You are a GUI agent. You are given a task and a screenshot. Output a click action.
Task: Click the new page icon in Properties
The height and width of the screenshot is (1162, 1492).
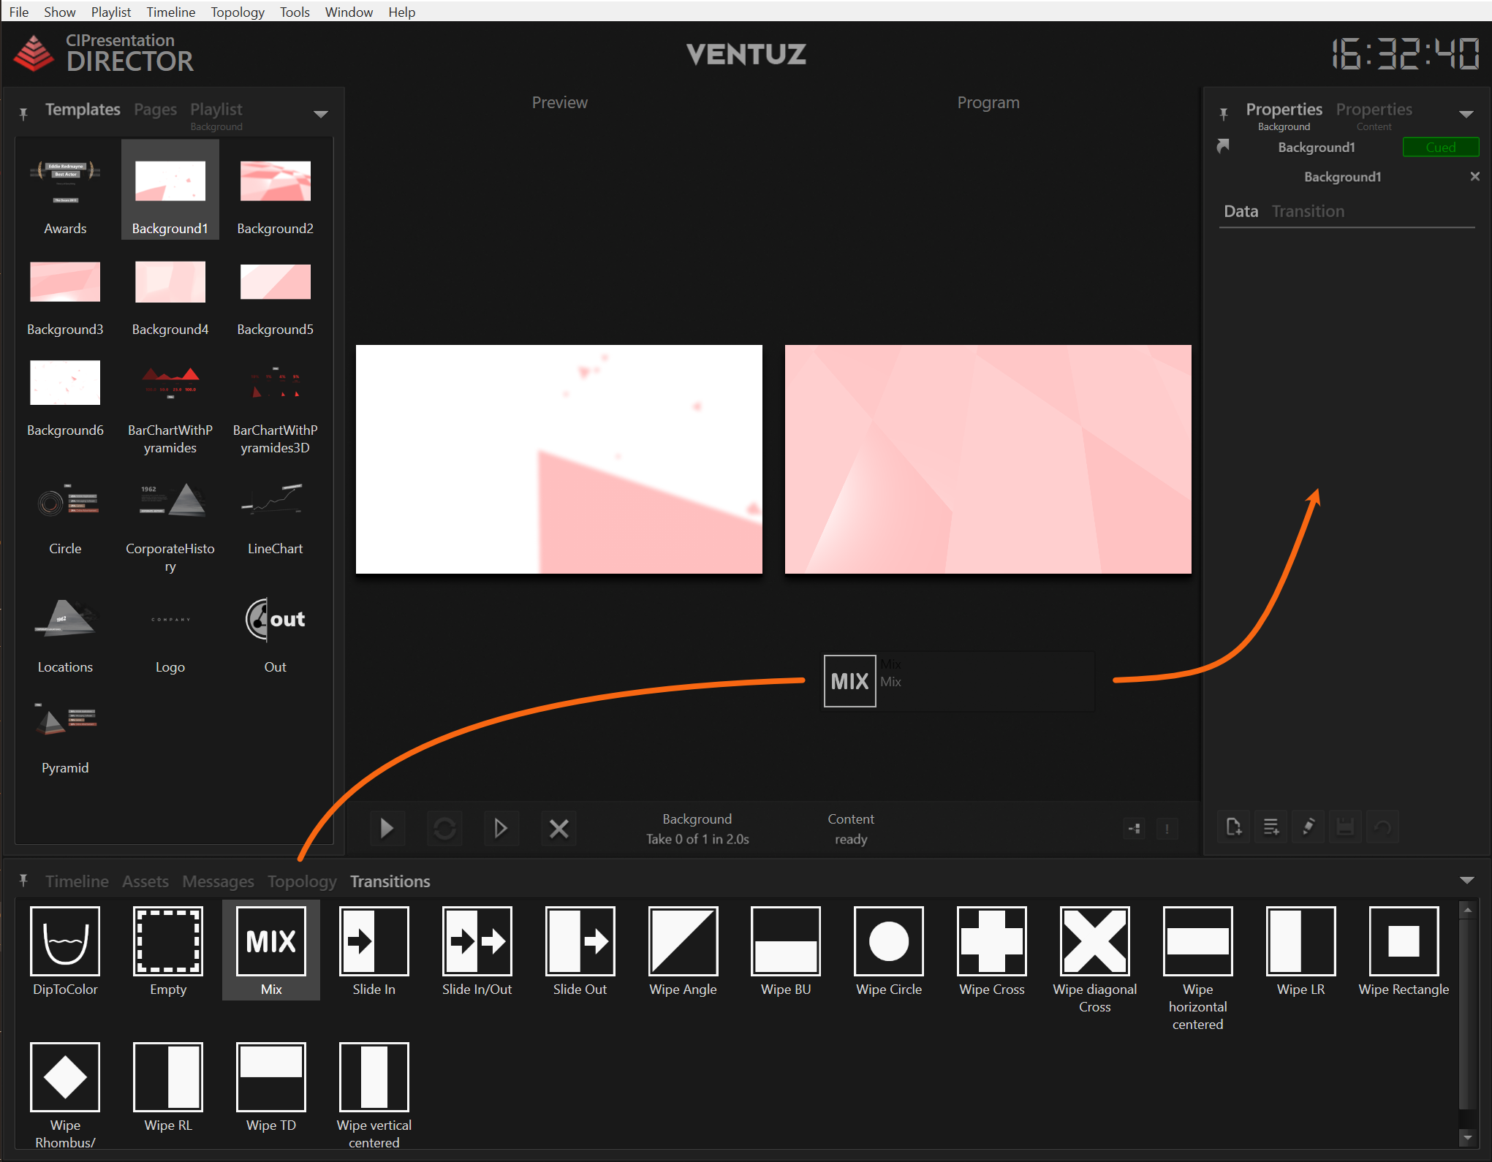pos(1234,827)
